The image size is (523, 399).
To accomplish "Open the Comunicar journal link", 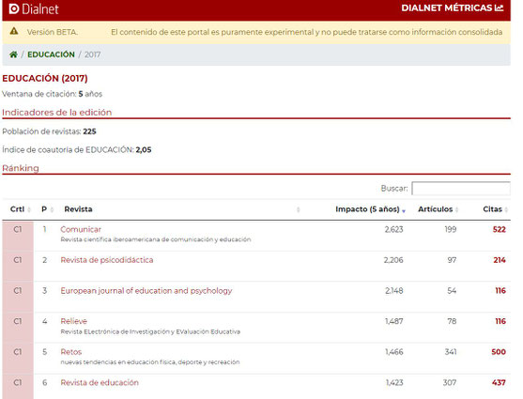I will pyautogui.click(x=81, y=229).
